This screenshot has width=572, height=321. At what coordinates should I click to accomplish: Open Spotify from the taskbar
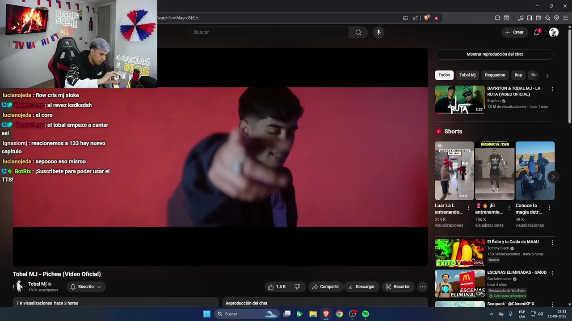pyautogui.click(x=366, y=314)
